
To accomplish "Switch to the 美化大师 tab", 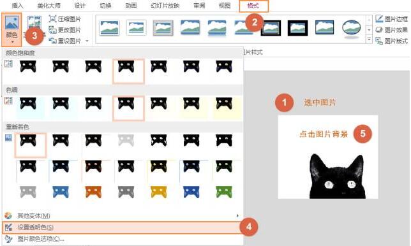I will coord(49,6).
